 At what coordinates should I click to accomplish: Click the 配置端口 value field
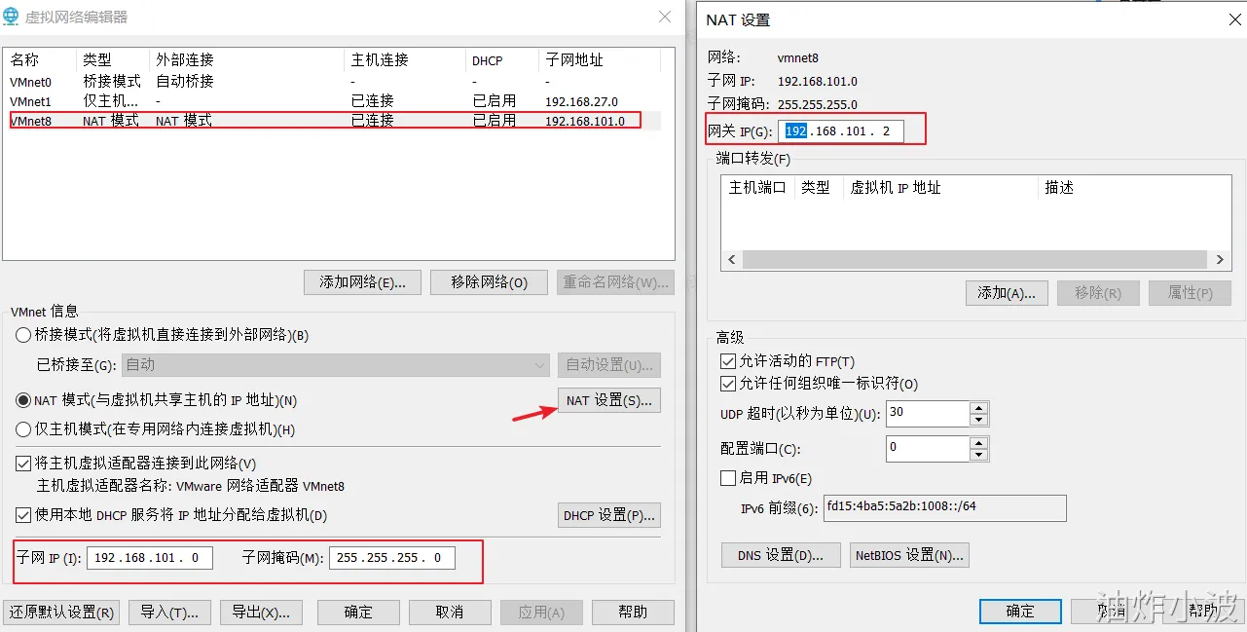927,448
